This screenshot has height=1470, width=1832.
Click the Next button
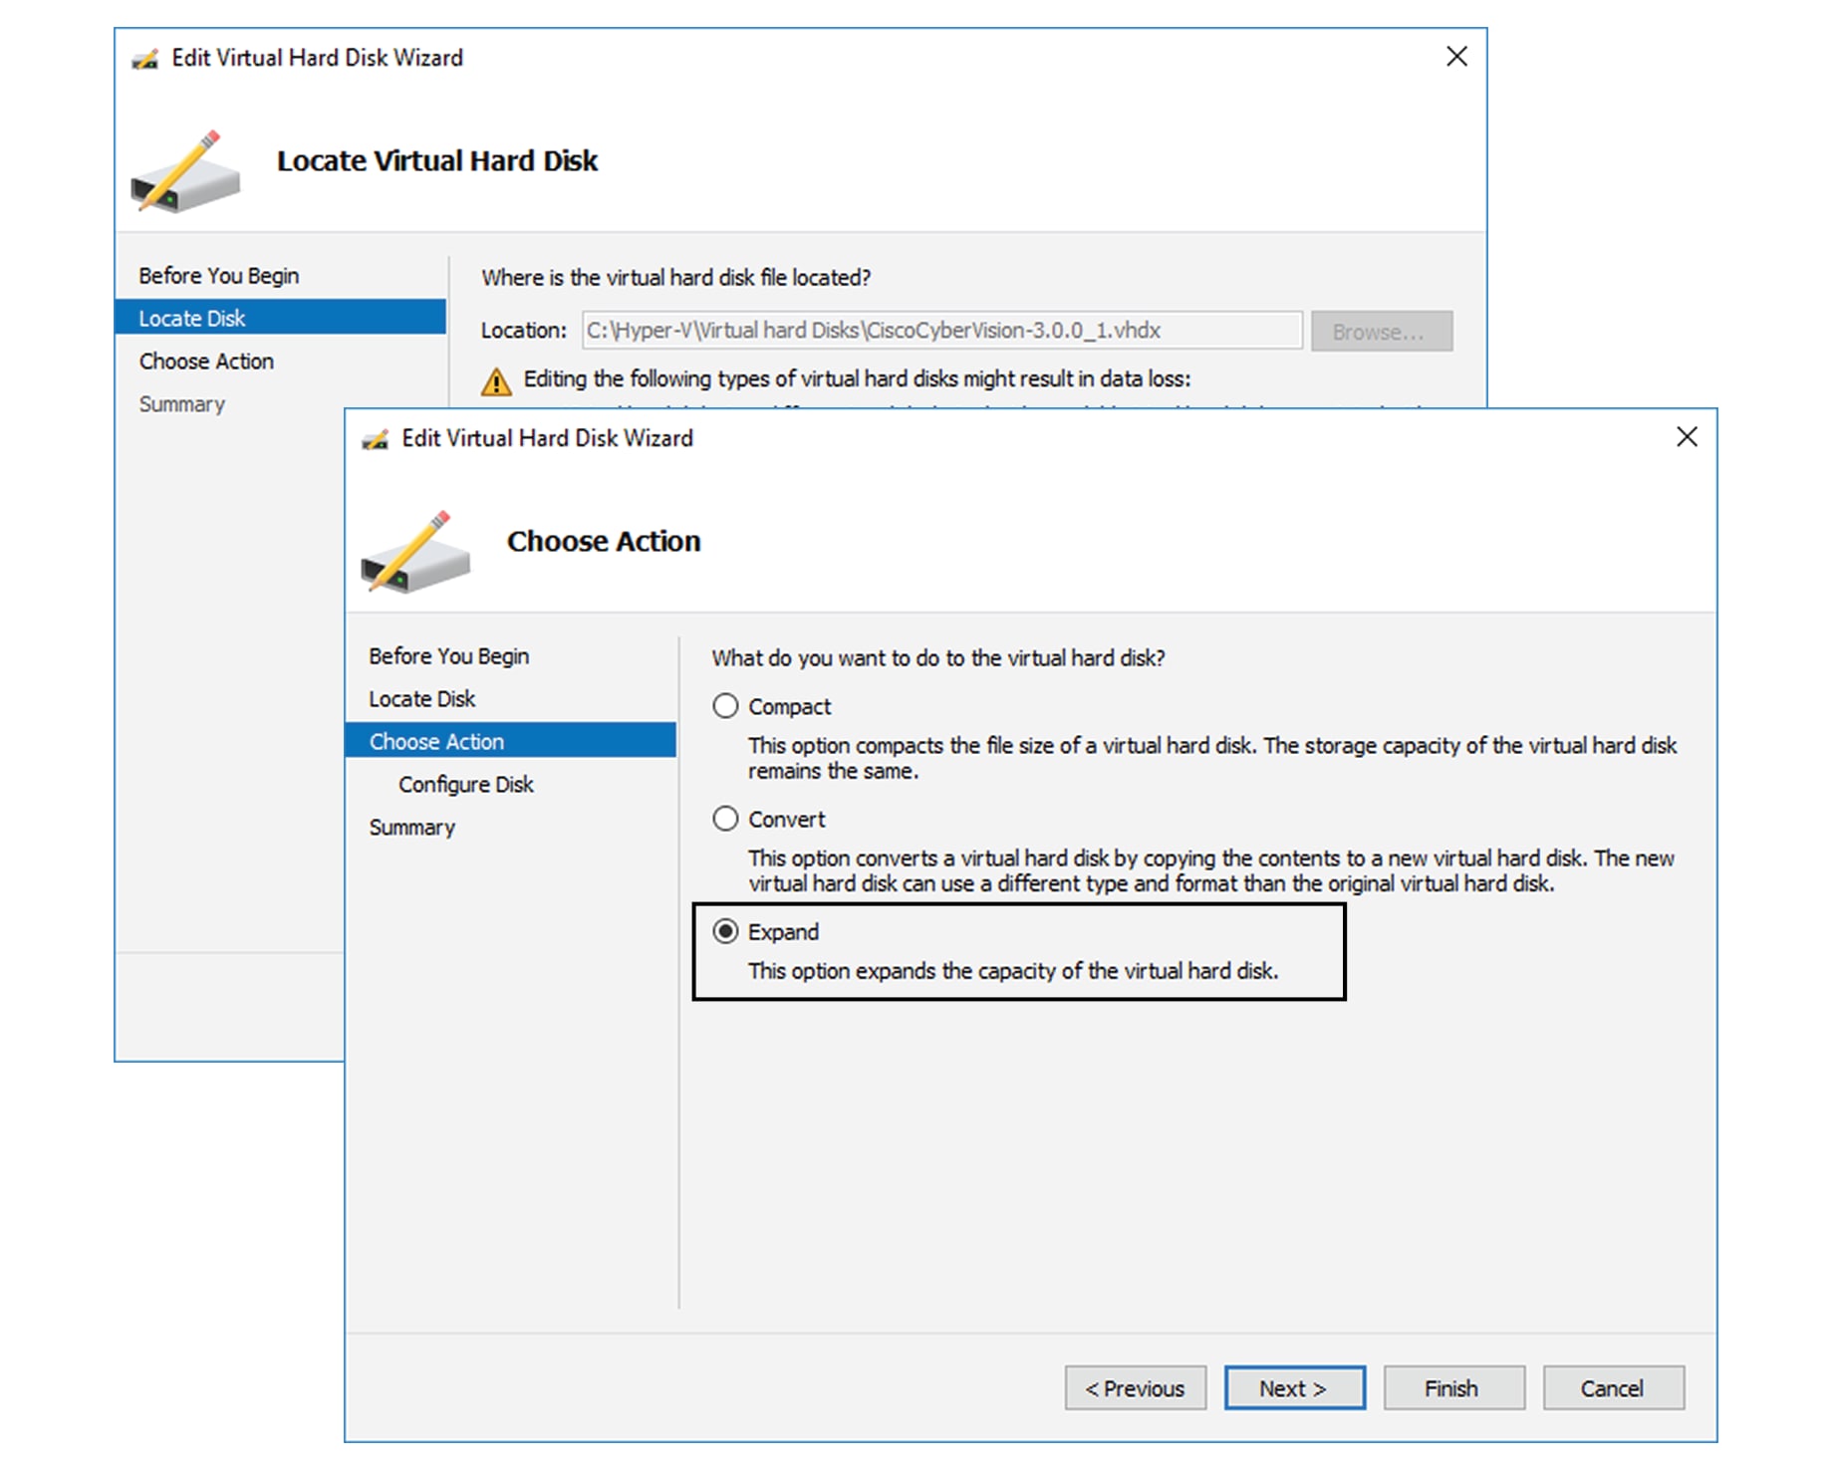click(x=1294, y=1388)
